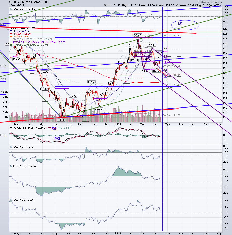This screenshot has height=235, width=232.
Task: Click the 125.11 price label
Action: [x=152, y=45]
